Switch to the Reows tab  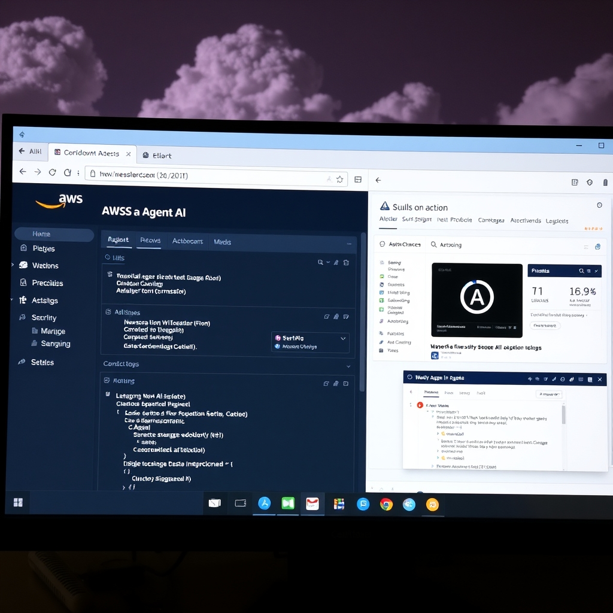click(x=150, y=241)
